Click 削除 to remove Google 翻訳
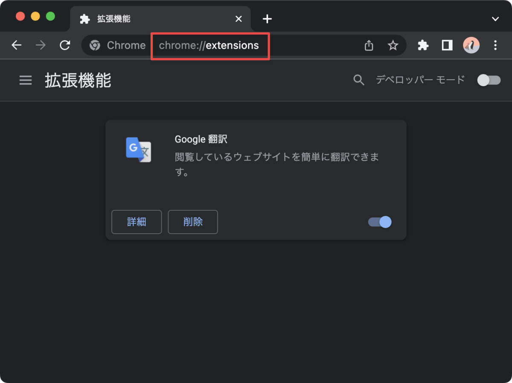This screenshot has width=512, height=383. pos(193,222)
